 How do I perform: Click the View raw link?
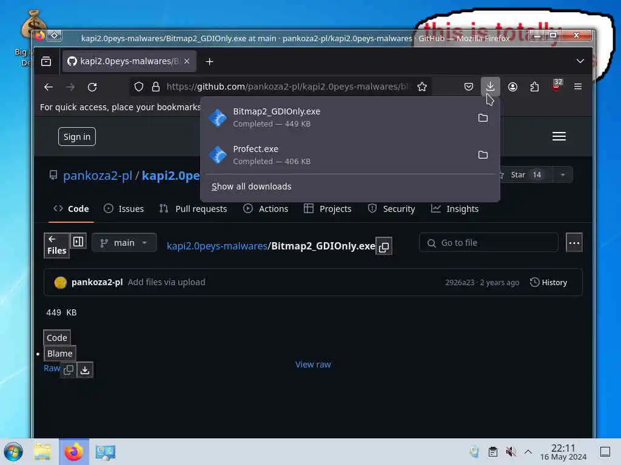pyautogui.click(x=313, y=364)
